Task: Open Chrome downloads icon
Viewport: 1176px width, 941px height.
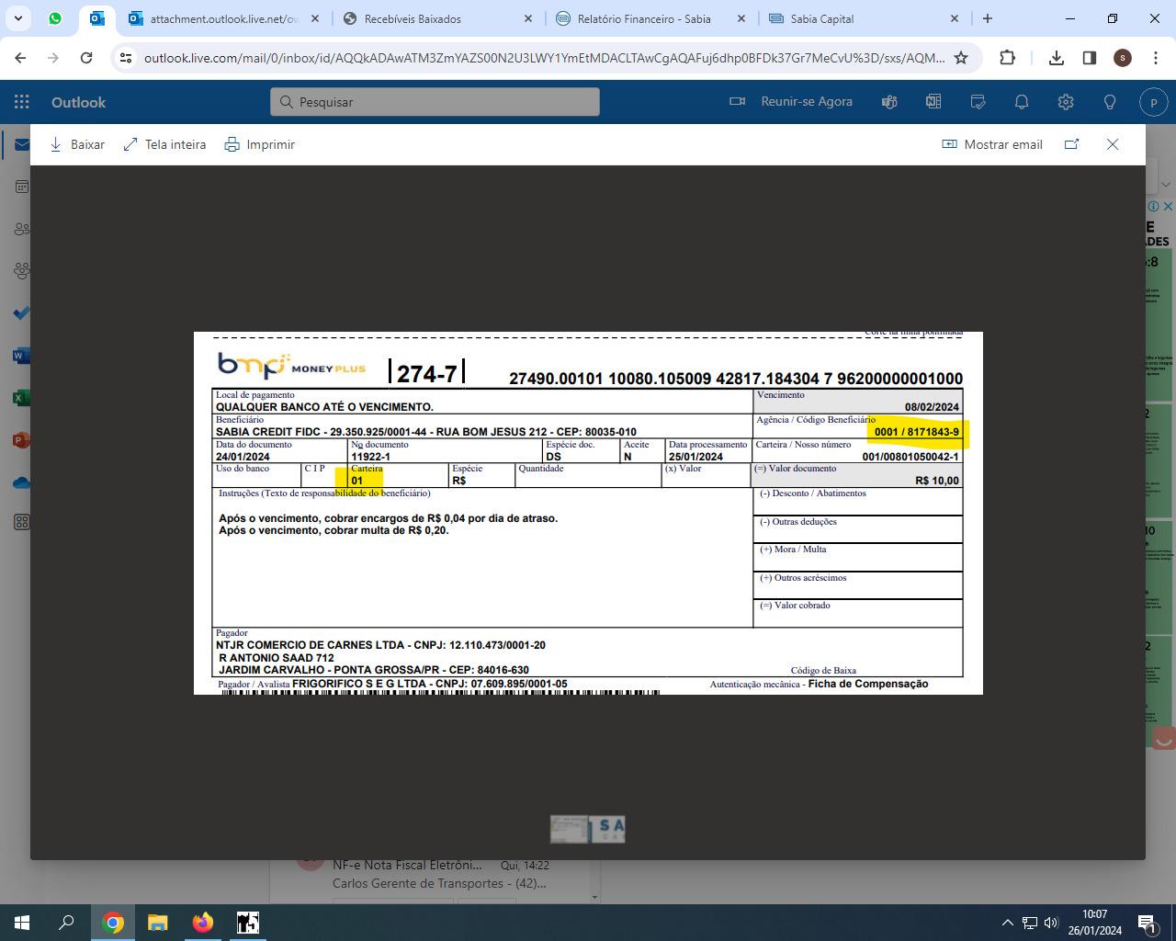Action: [1057, 58]
